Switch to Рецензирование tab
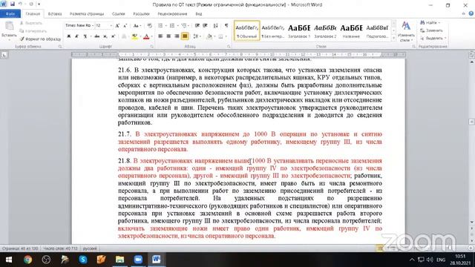The width and height of the screenshot is (475, 267). click(x=172, y=14)
